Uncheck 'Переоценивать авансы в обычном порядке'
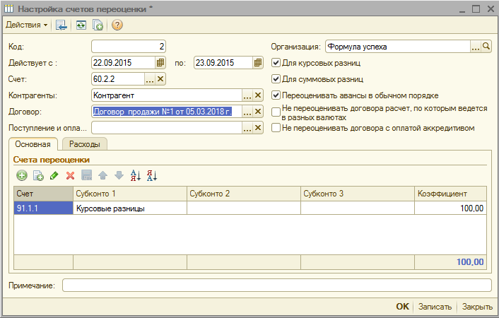 pos(276,95)
